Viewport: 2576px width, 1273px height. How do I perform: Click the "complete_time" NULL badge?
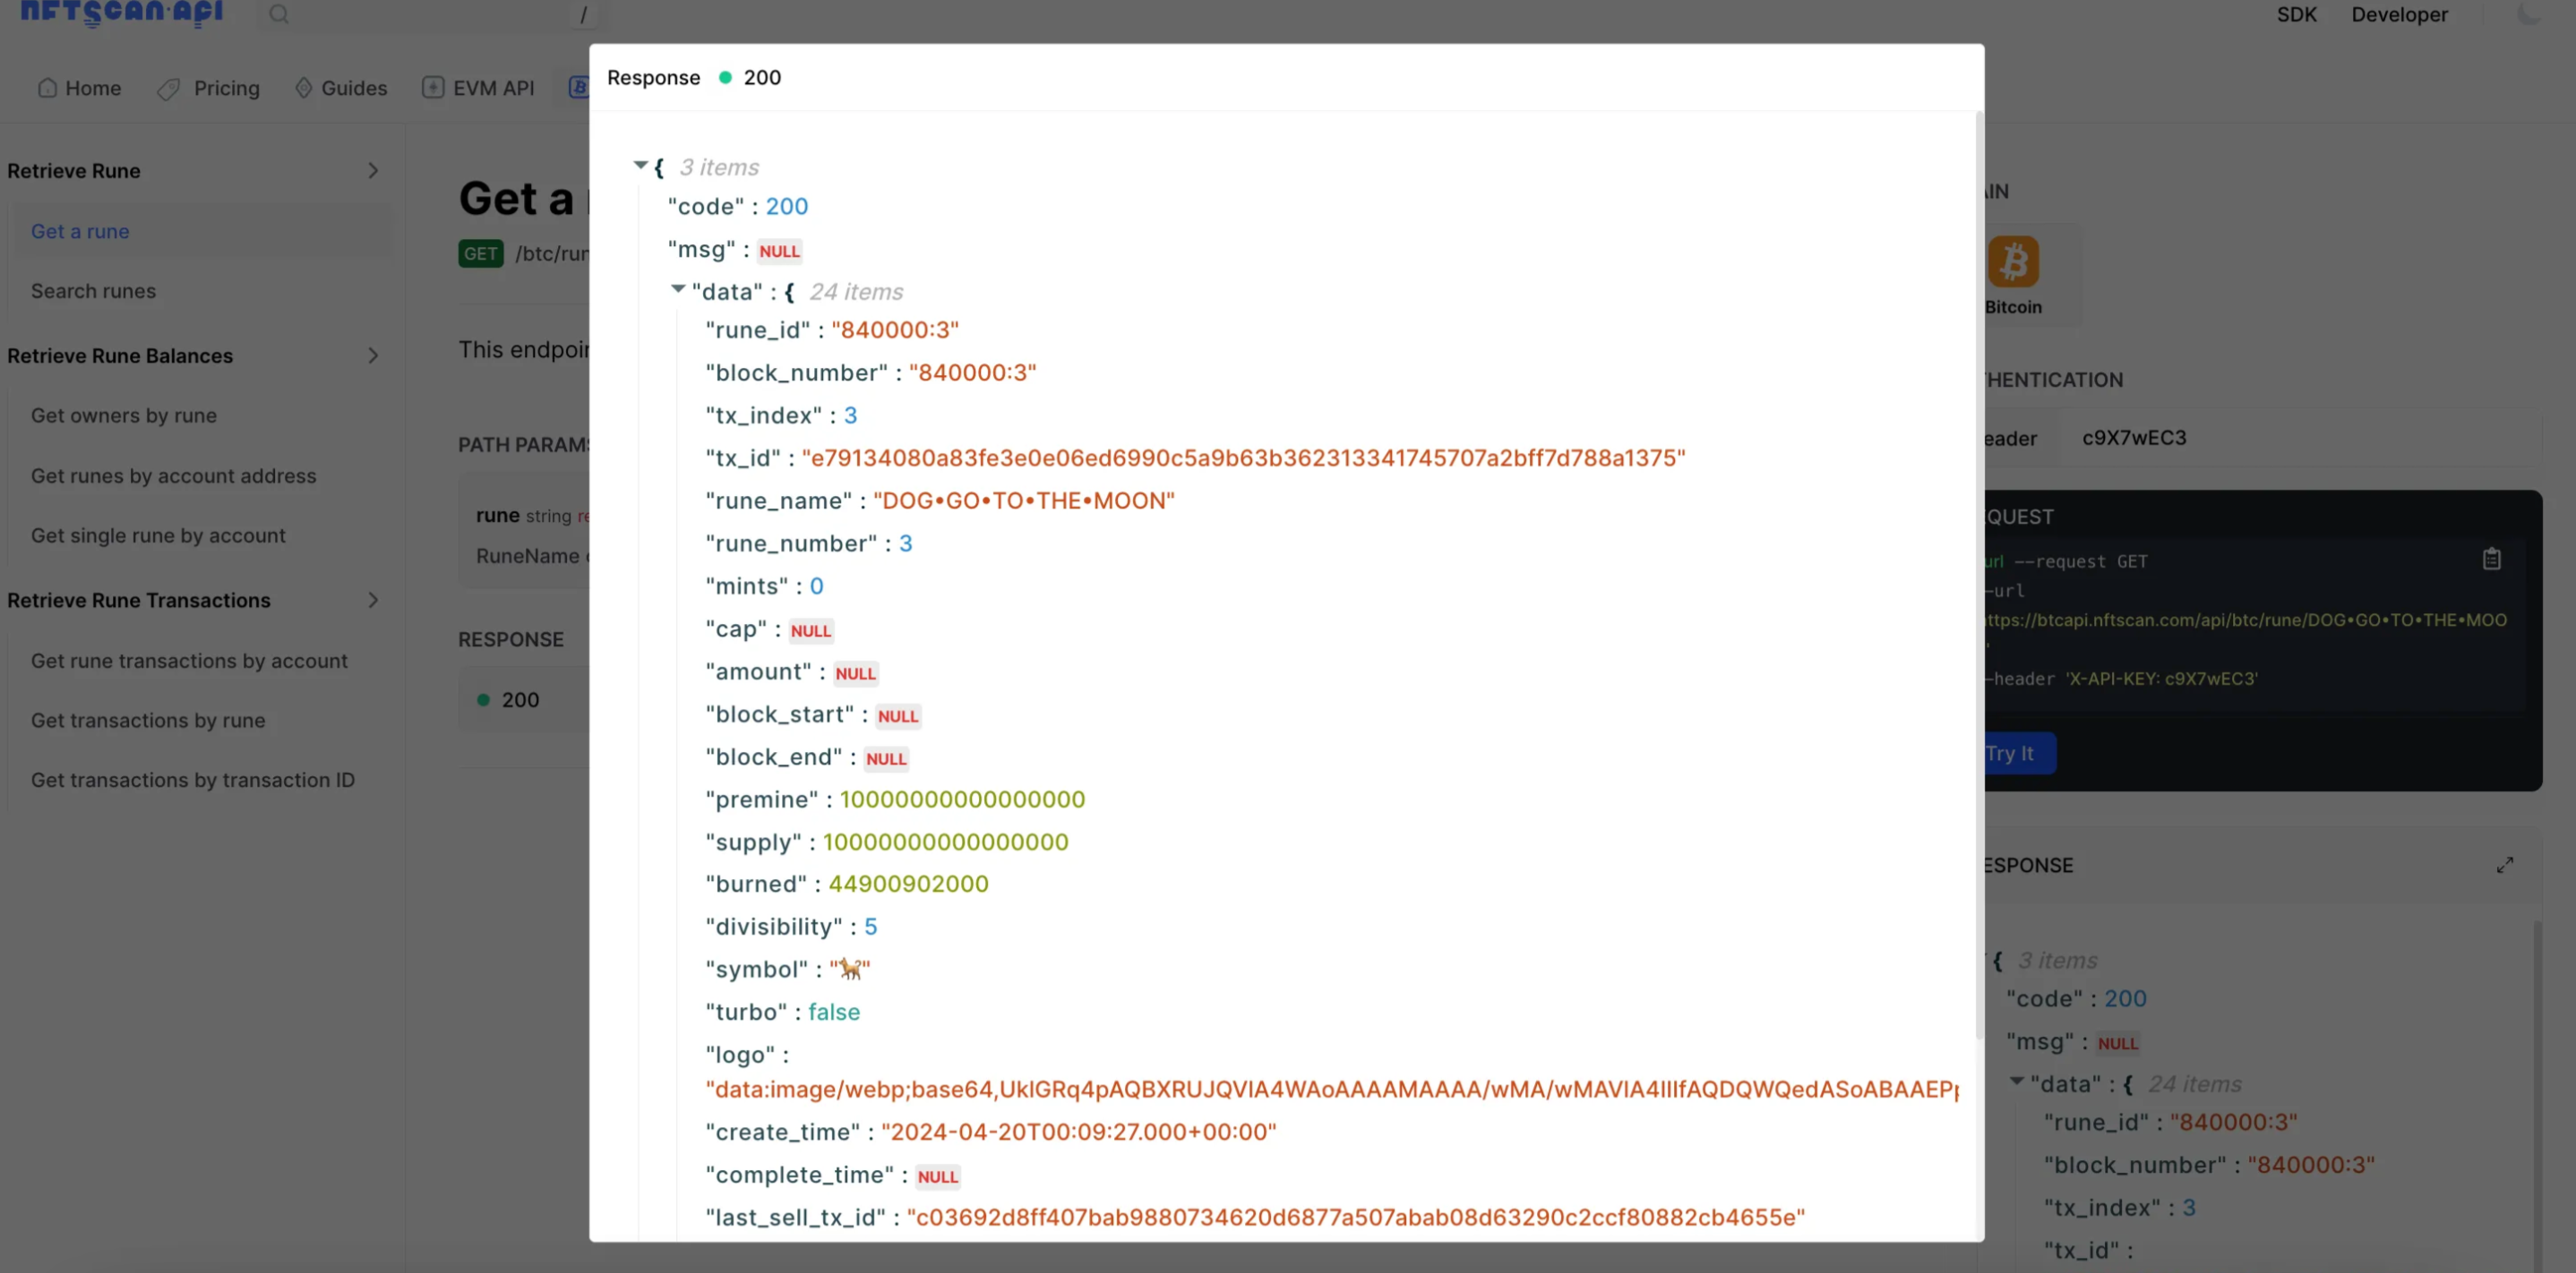[x=937, y=1177]
